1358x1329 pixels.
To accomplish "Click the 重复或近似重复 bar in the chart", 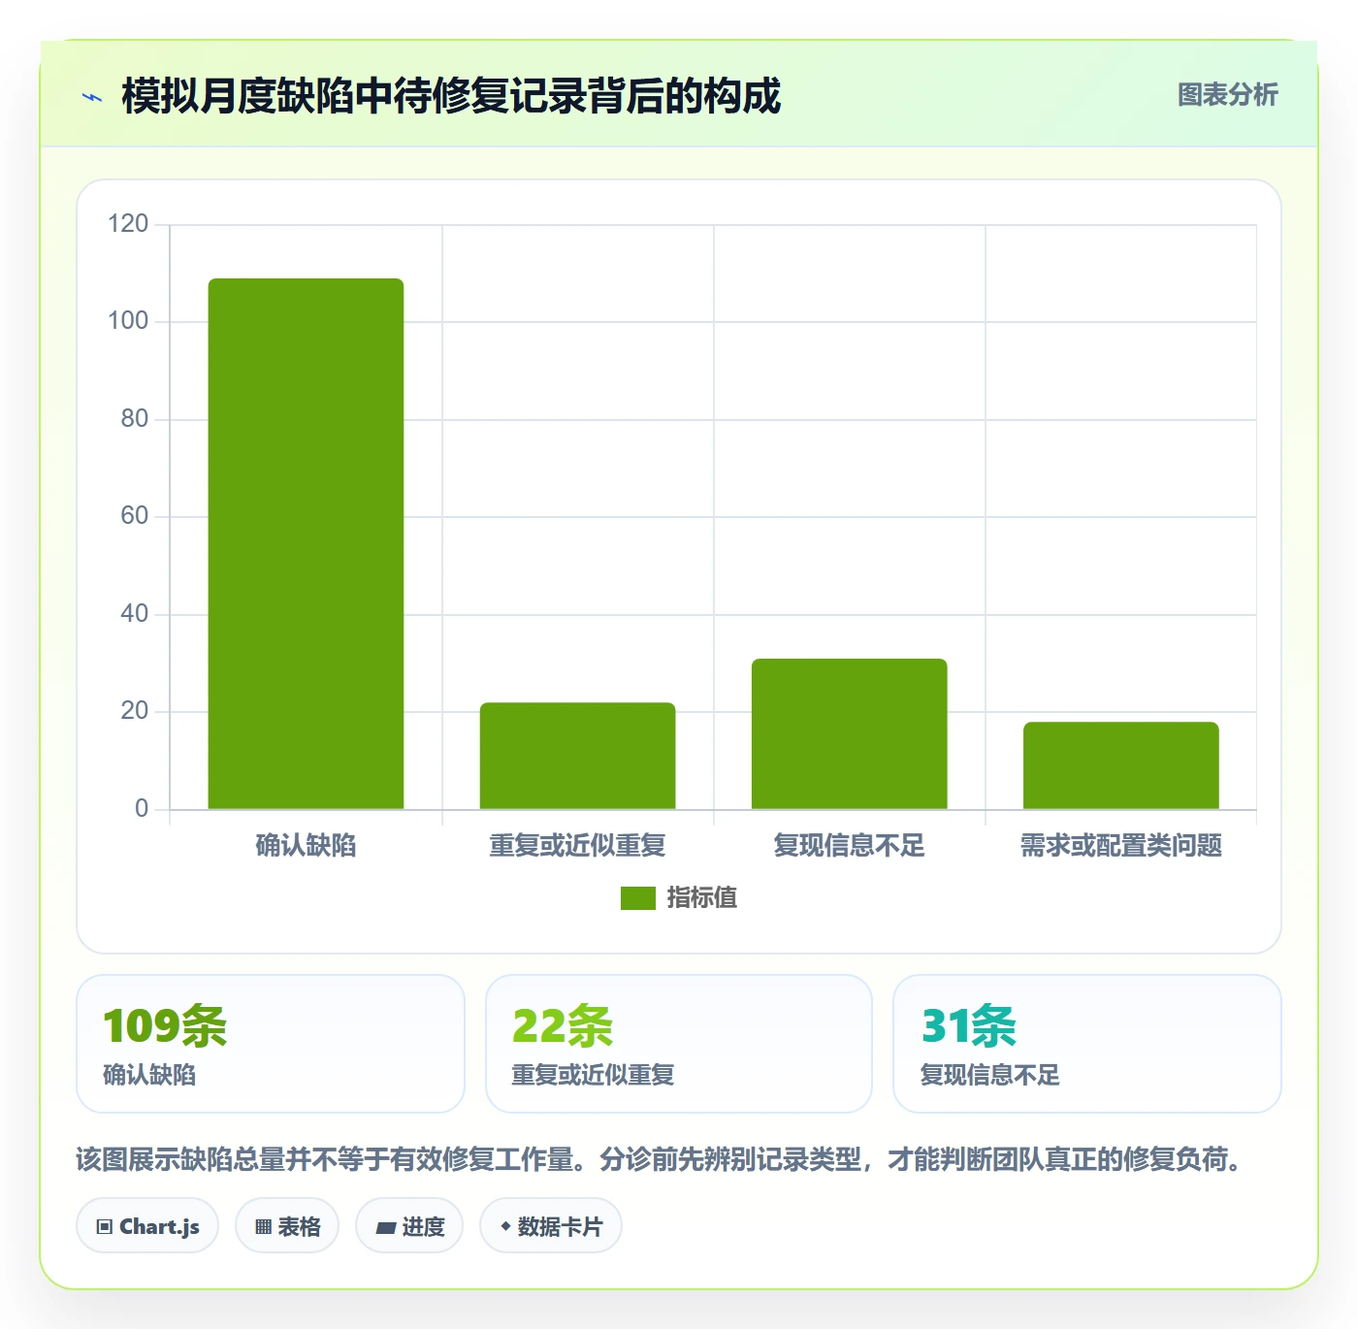I will tap(577, 756).
